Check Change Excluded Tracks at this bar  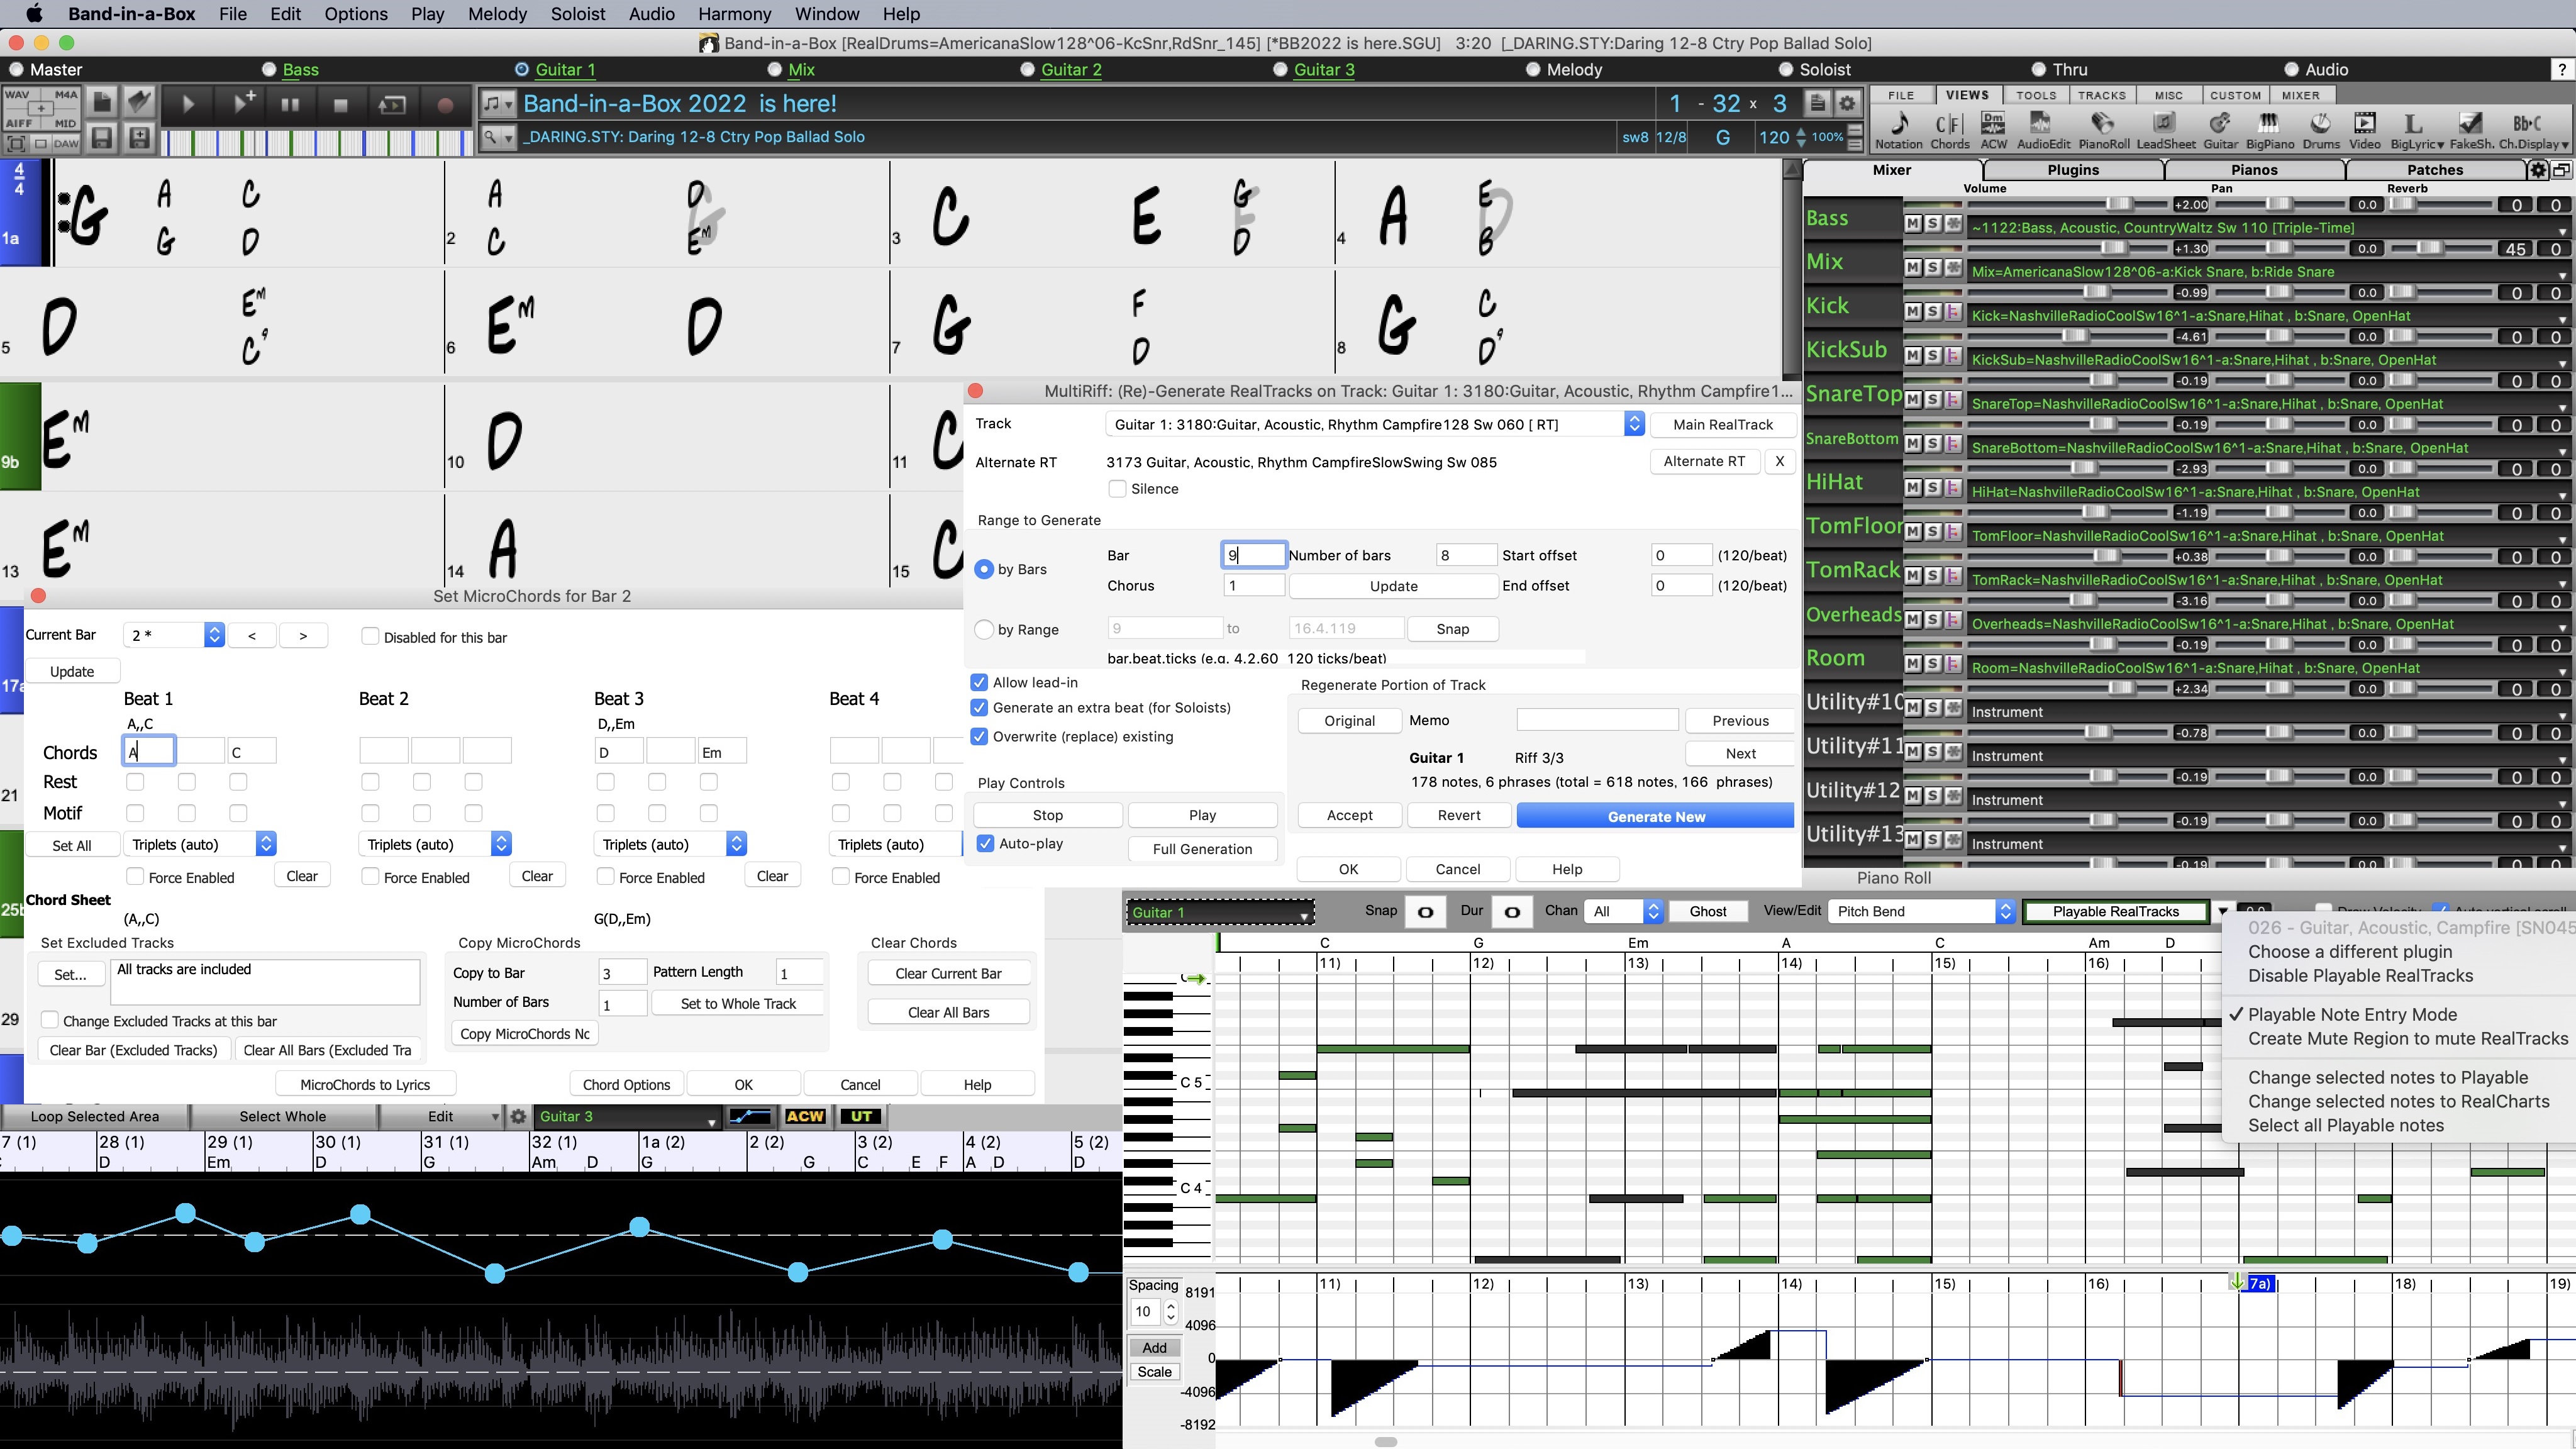[49, 1020]
